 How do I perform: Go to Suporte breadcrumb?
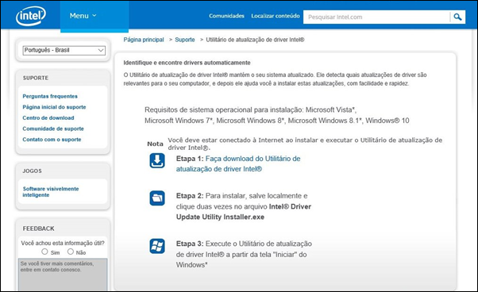[x=185, y=40]
